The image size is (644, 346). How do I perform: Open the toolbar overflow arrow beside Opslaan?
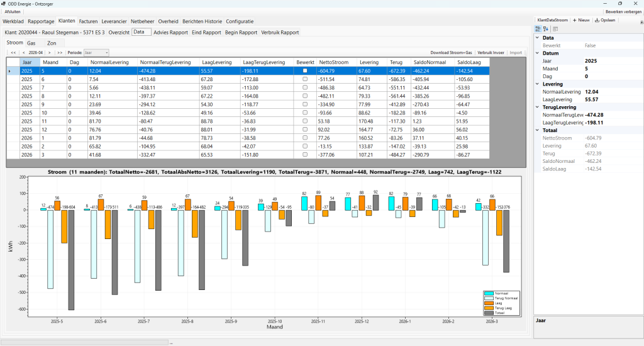[x=641, y=22]
